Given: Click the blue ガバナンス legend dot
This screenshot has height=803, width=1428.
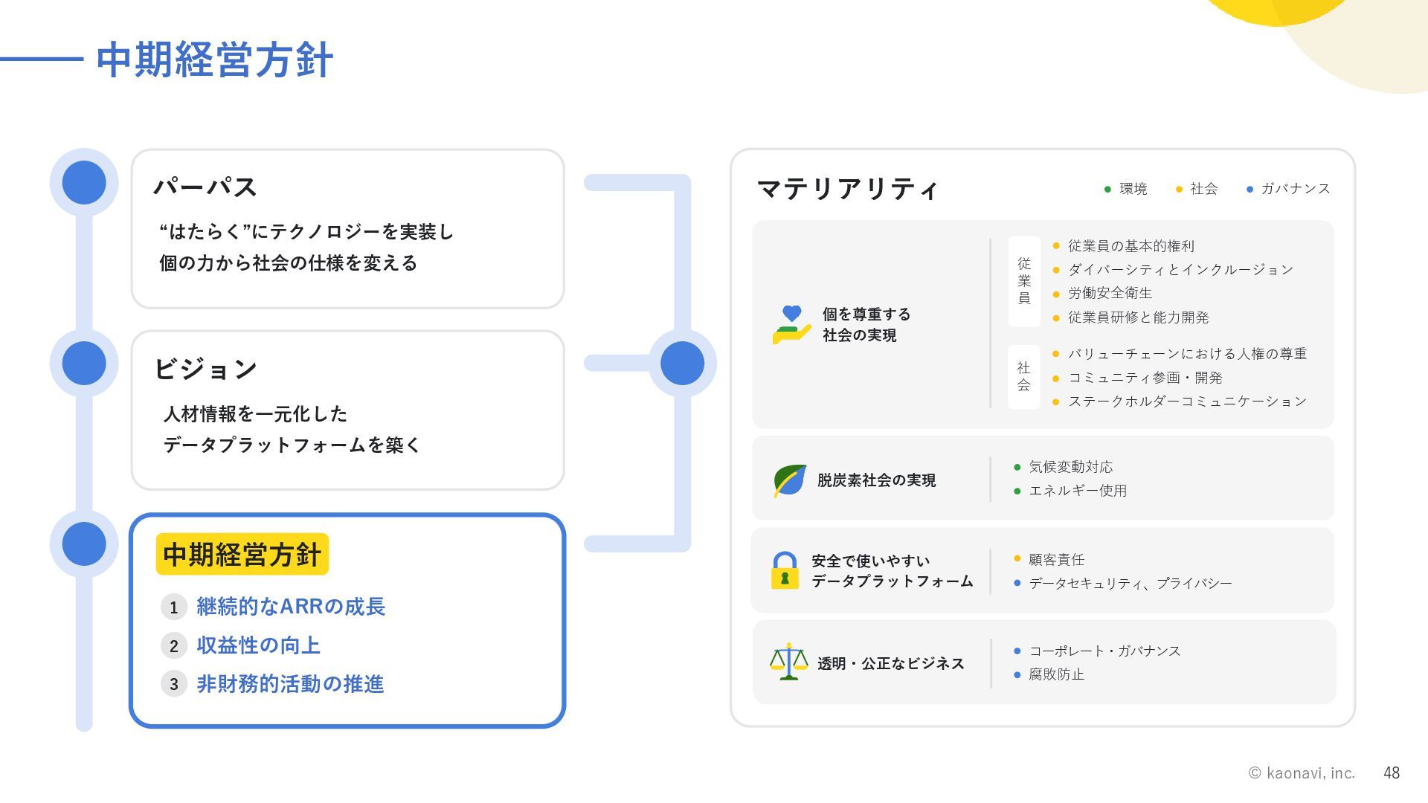Looking at the screenshot, I should coord(1249,190).
